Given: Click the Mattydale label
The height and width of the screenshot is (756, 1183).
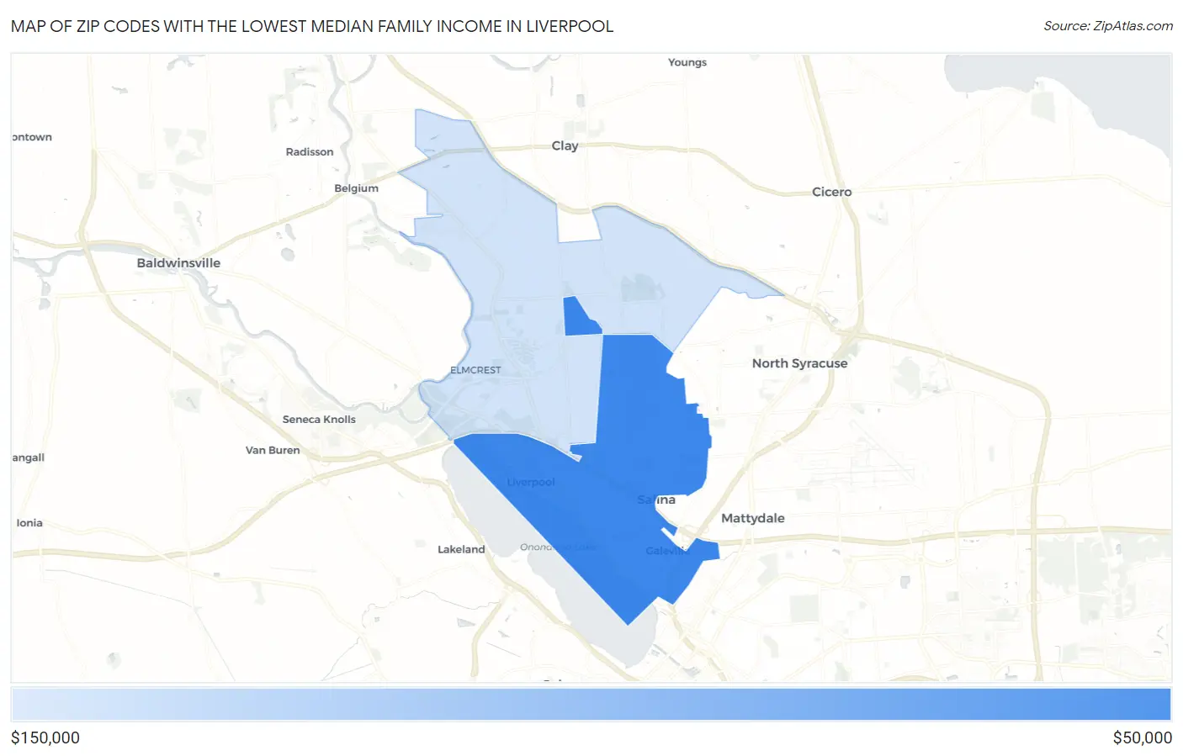Looking at the screenshot, I should [x=752, y=518].
